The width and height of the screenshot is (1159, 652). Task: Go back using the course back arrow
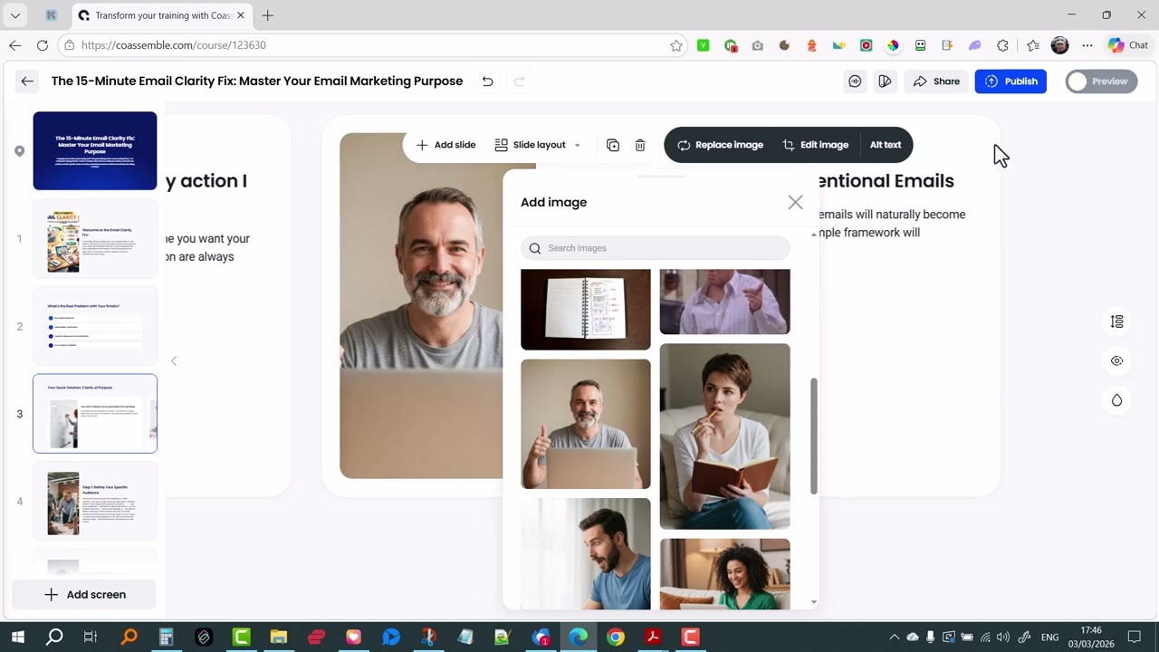tap(27, 81)
